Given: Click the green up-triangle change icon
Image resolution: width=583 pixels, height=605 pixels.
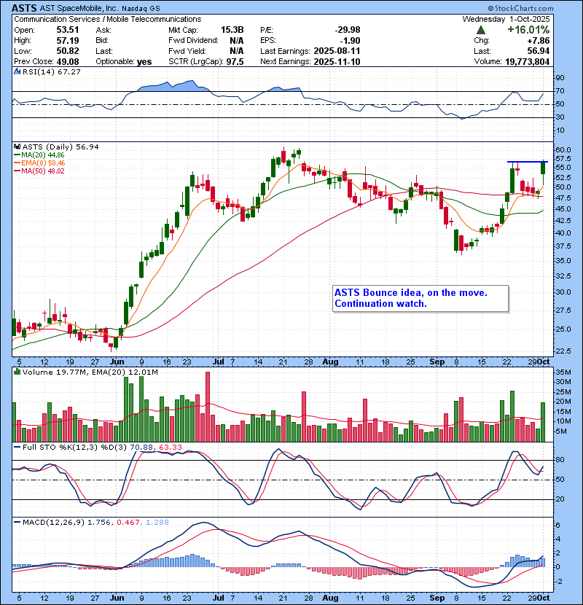Looking at the screenshot, I should tap(481, 30).
